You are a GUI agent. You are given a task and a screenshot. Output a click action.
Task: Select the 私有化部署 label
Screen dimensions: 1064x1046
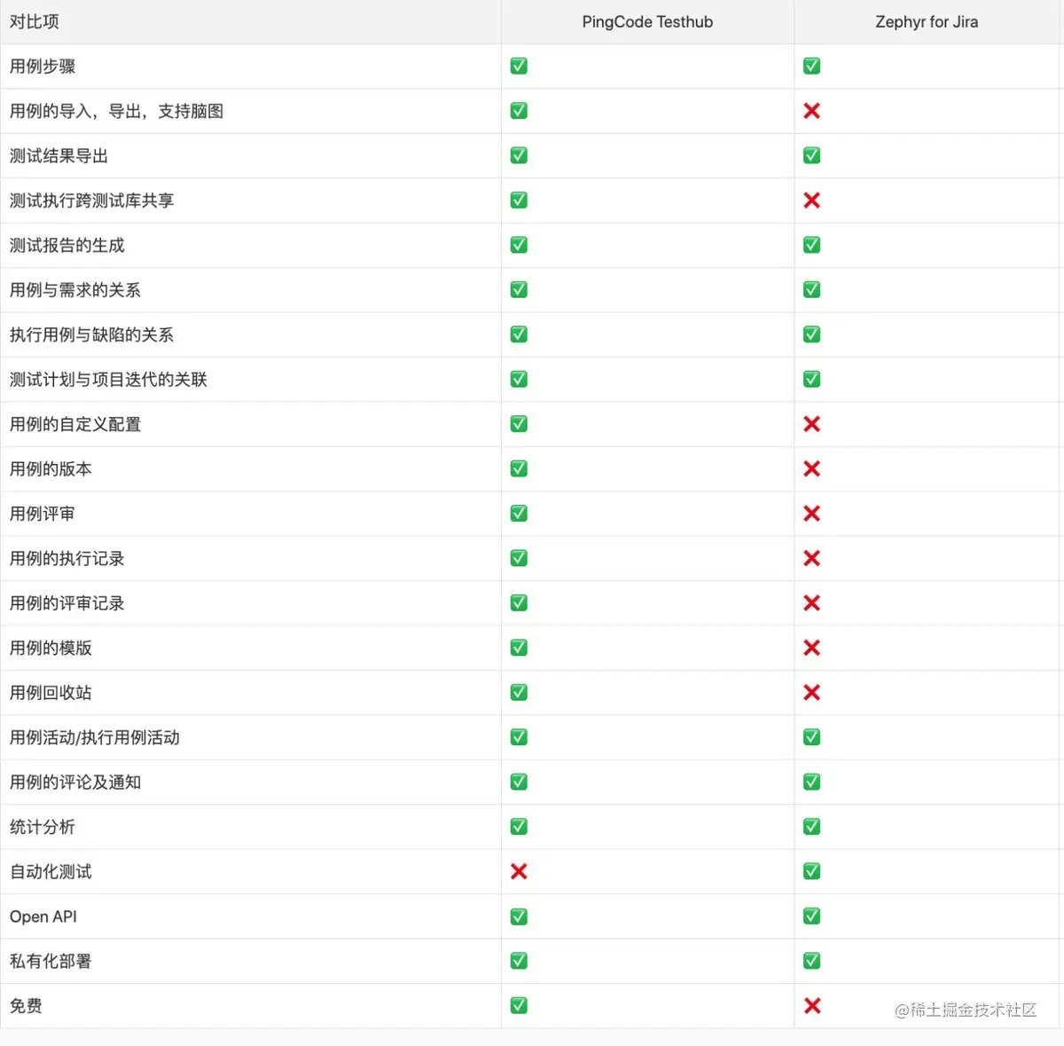51,961
